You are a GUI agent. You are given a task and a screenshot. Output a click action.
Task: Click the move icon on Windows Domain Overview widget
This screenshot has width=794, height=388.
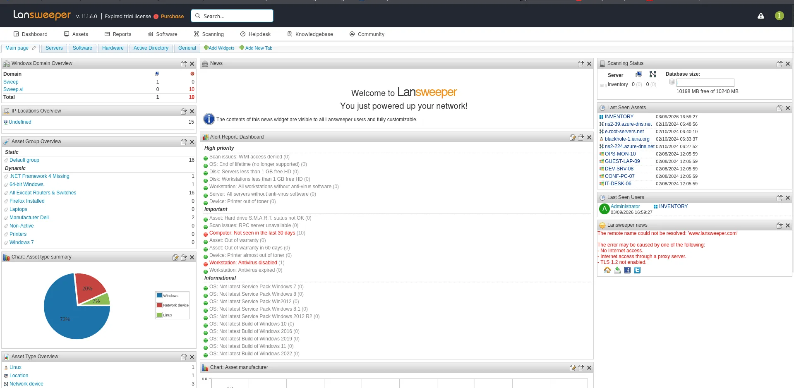tap(184, 64)
